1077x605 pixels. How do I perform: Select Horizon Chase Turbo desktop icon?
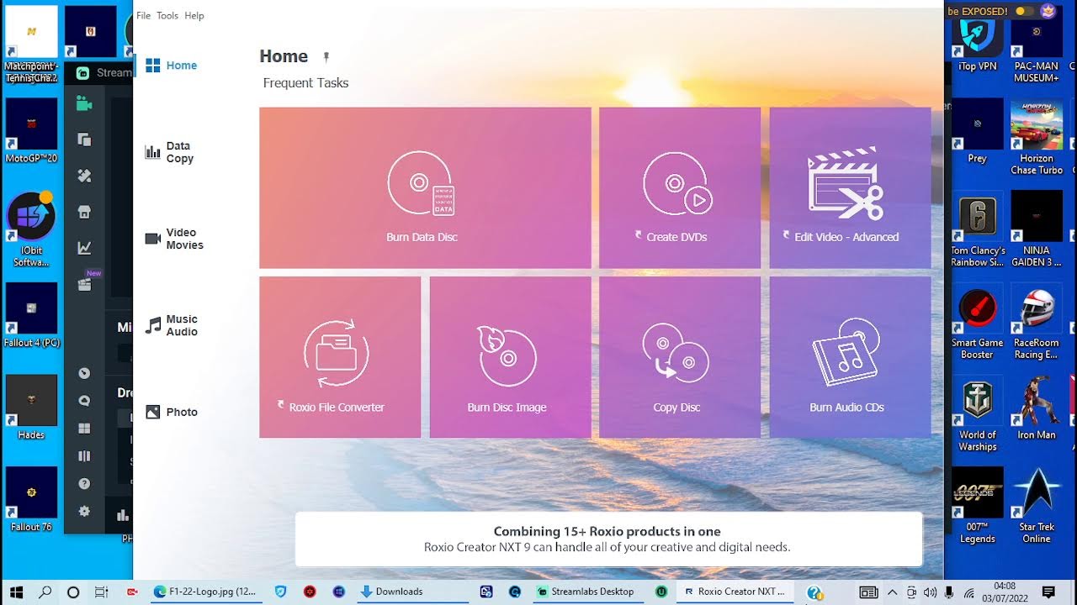[1036, 137]
